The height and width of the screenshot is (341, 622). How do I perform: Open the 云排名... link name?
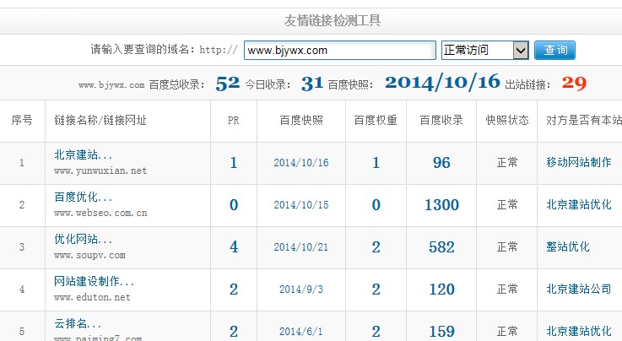(x=78, y=324)
